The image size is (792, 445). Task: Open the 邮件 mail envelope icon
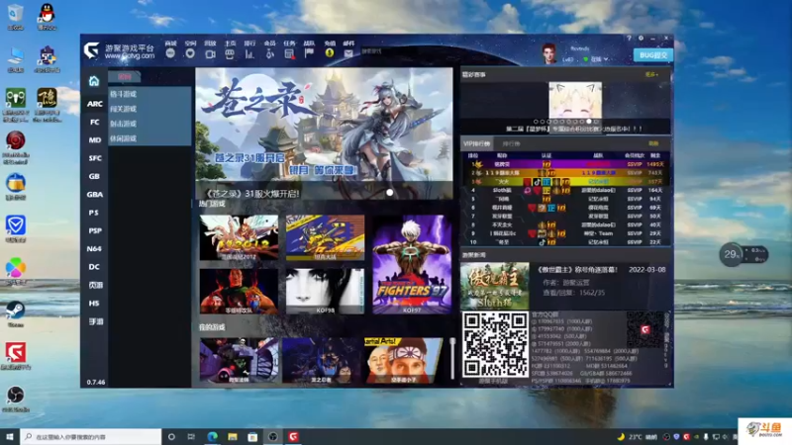click(x=348, y=53)
